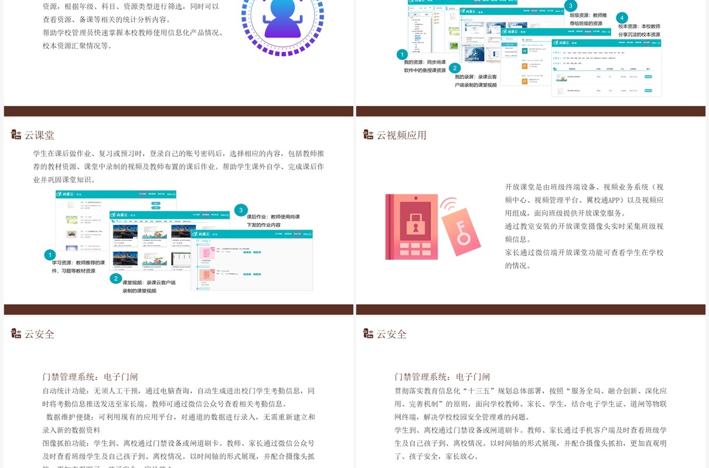The image size is (709, 468).
Task: Click heading icon of 云安全 slide mentioning 十三五
Action: coord(369,333)
